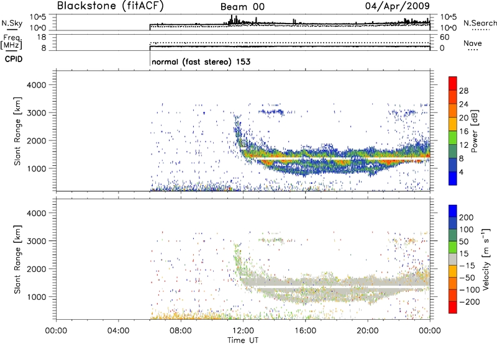Click the '20:00' time axis tick label
497x344 pixels.
tap(367, 331)
